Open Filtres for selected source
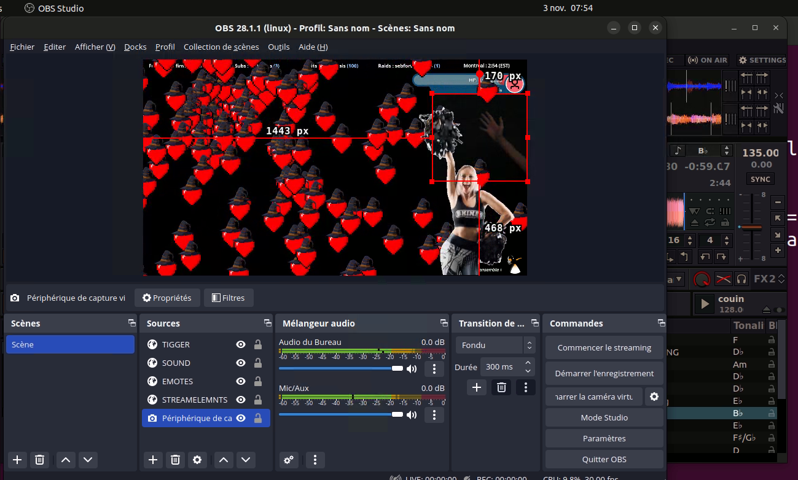 point(229,298)
